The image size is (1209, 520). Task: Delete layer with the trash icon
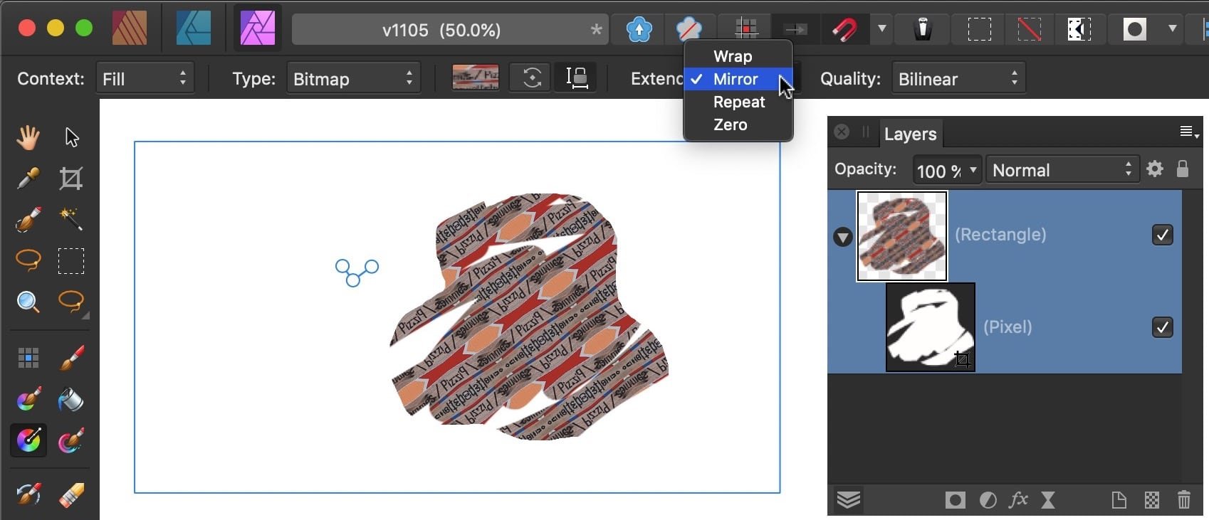click(1183, 500)
